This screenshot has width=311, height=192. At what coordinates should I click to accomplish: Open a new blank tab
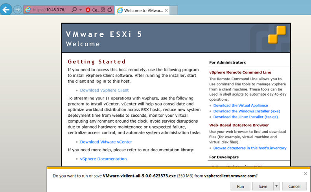click(174, 10)
